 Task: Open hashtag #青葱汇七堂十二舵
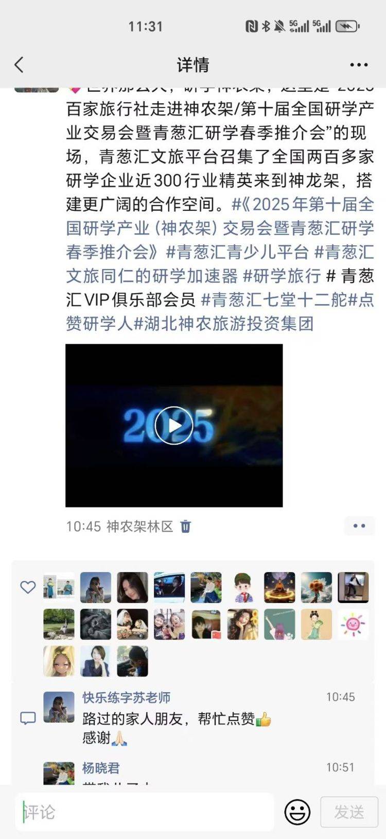pyautogui.click(x=274, y=299)
